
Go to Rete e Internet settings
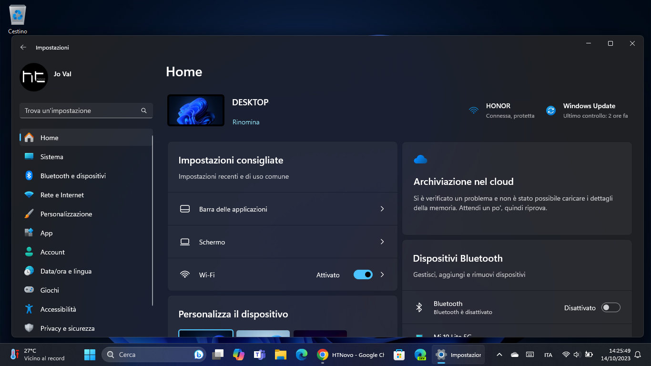86,195
